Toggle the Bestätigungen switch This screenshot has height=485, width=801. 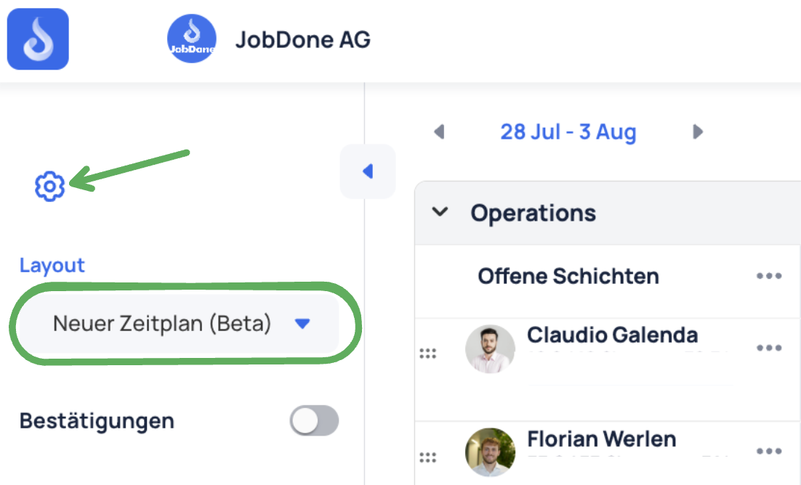(314, 420)
